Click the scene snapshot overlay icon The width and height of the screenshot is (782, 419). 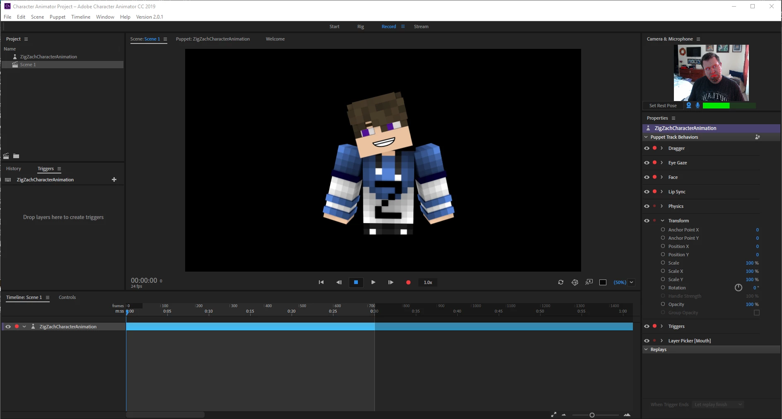(589, 282)
